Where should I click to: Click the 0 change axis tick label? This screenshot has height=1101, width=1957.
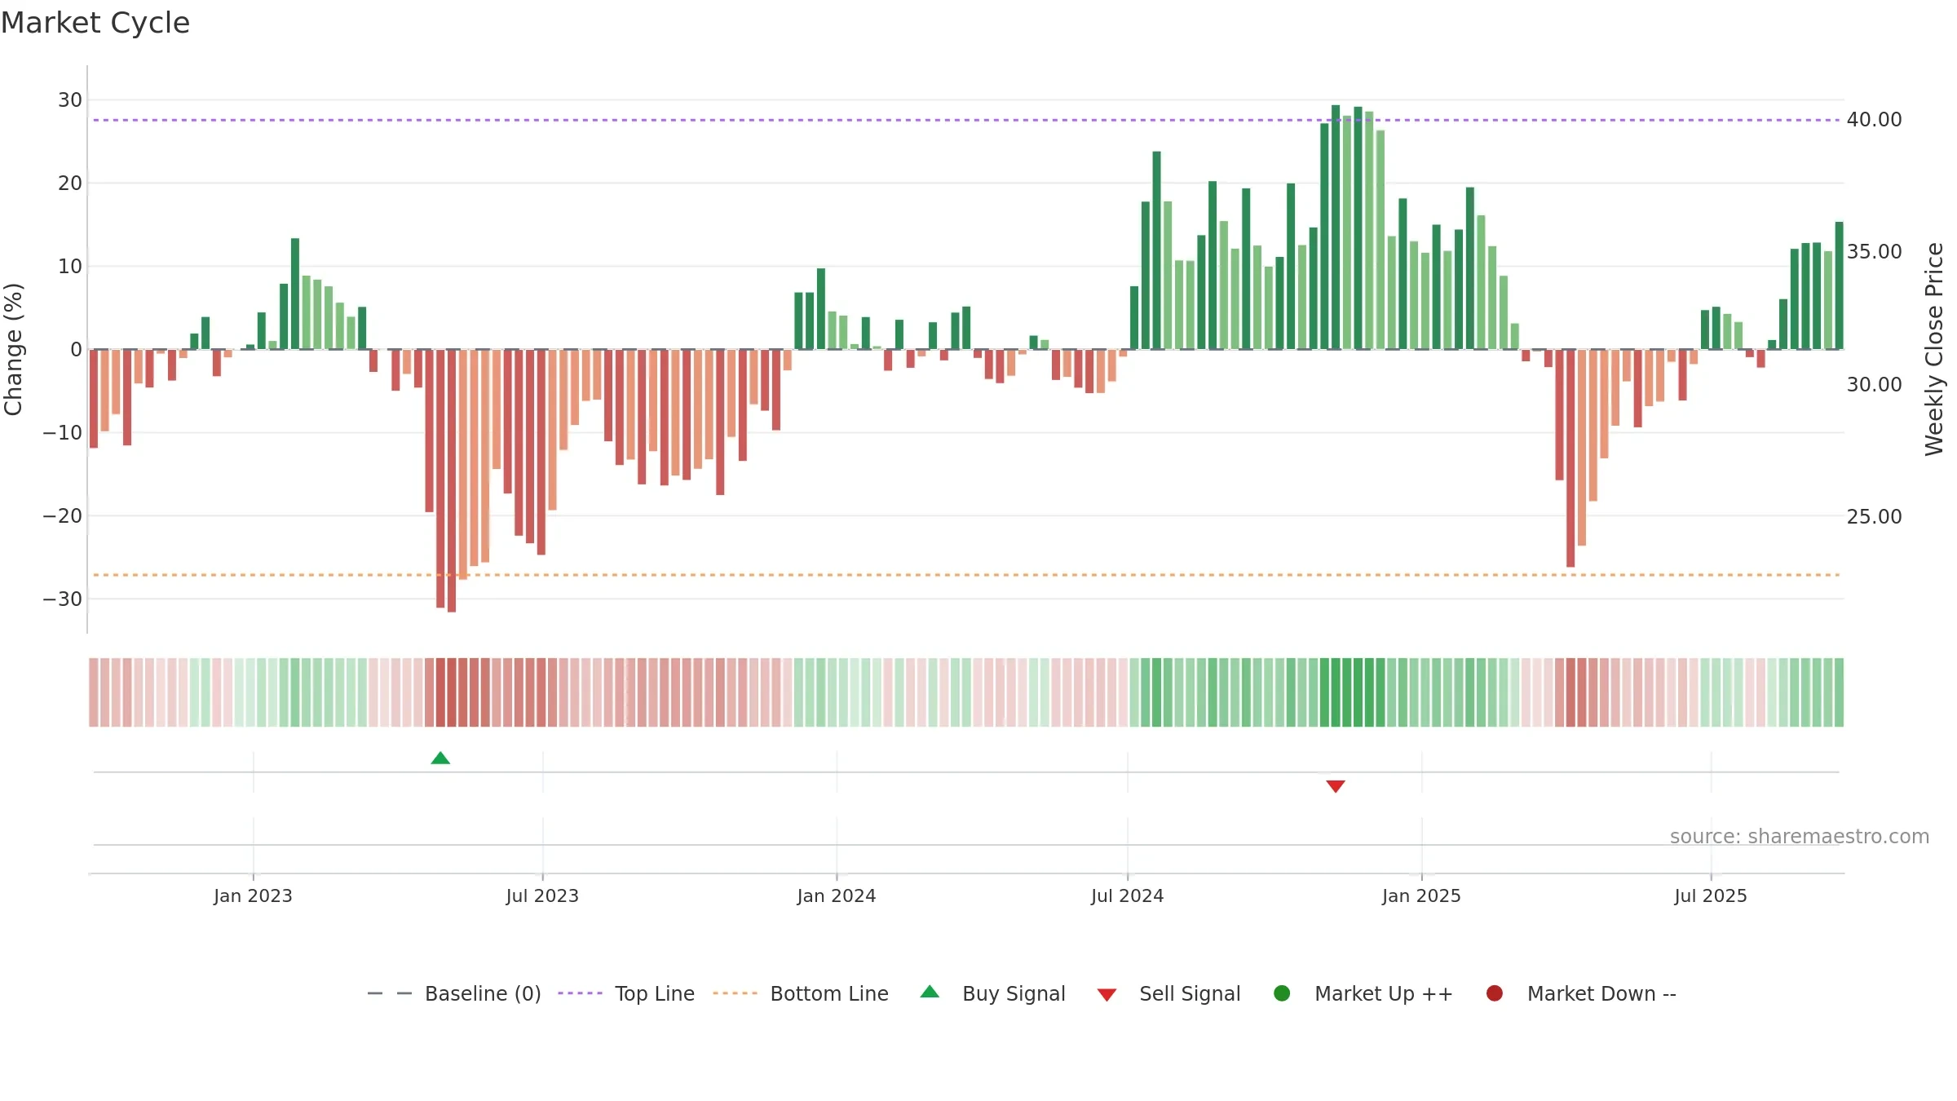(x=76, y=350)
